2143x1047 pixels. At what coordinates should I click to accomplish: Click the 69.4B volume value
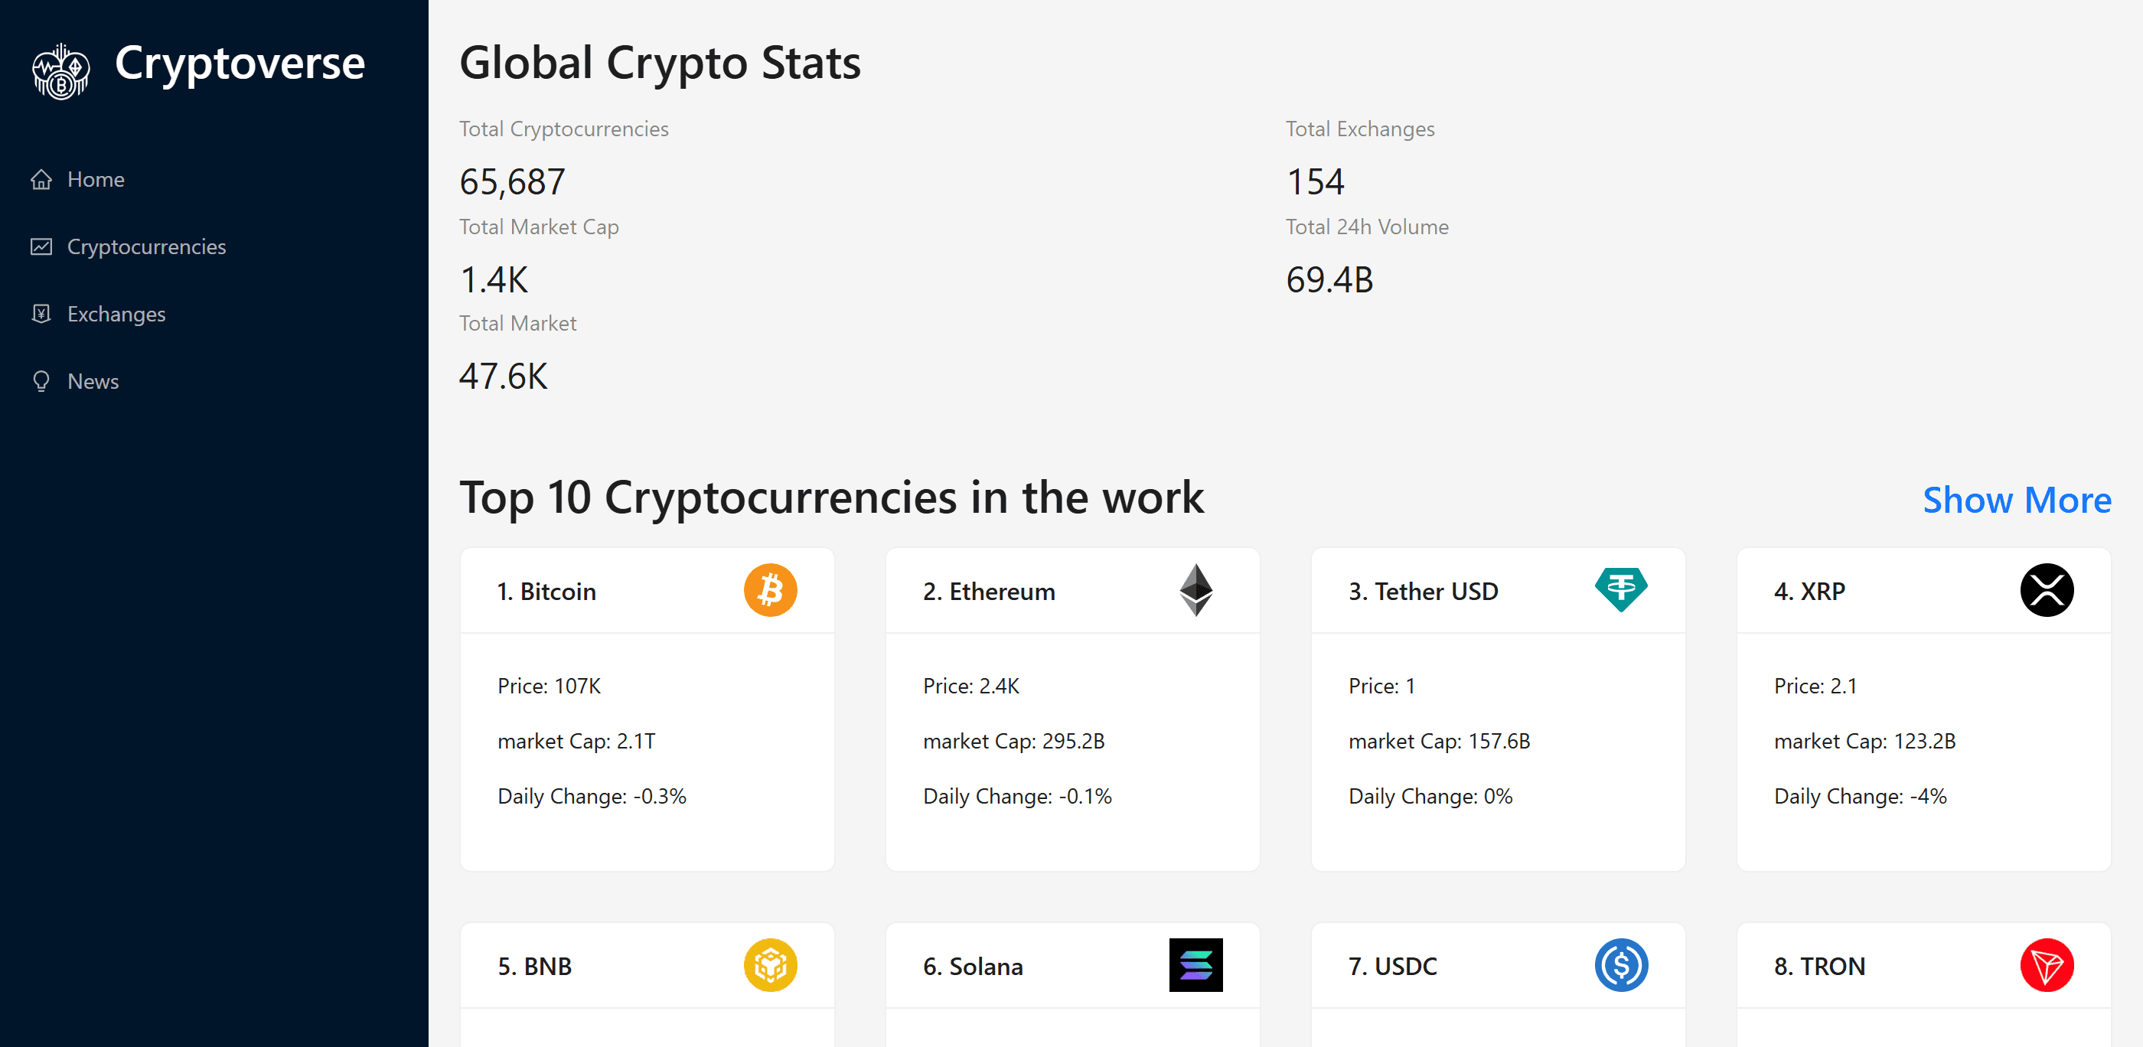click(1329, 279)
